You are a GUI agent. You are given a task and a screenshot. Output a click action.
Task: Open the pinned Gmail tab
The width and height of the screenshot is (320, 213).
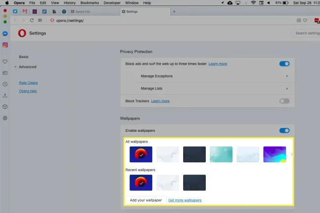25,11
